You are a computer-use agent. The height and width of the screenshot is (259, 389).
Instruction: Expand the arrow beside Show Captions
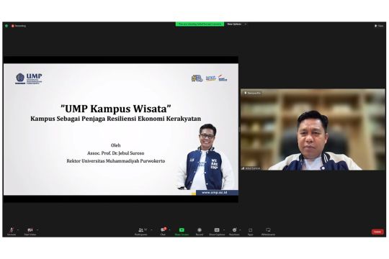click(x=224, y=230)
